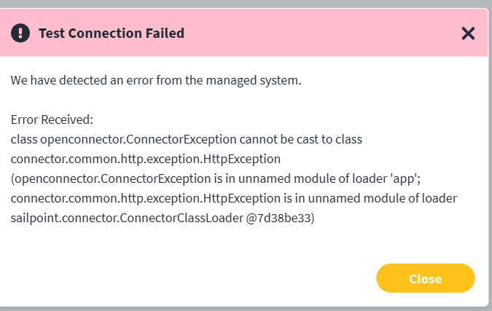The height and width of the screenshot is (311, 492).
Task: Click the 'sailpoint.connector.ConnectorClassLoader' text
Action: pyautogui.click(x=127, y=218)
